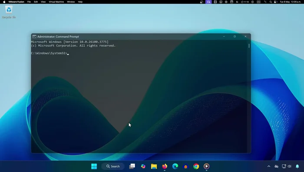Maximize the Command Prompt window
Screen dimensions: 304x172
tap(235, 36)
